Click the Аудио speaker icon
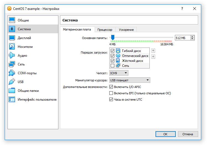This screenshot has width=207, height=146. point(12,55)
